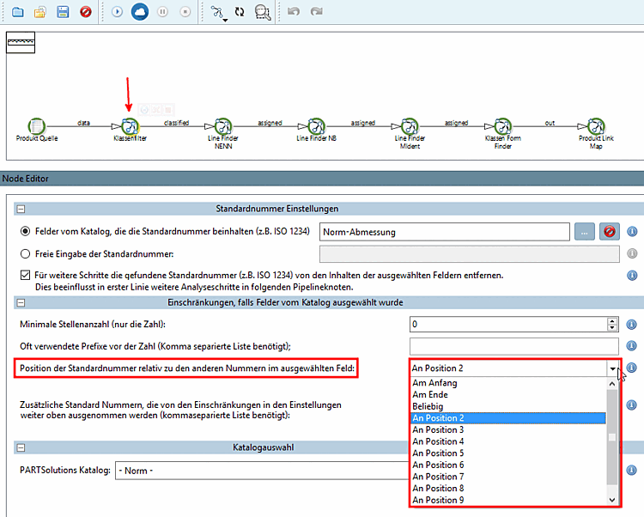
Task: Select the Produkt Link Map node
Action: (598, 125)
